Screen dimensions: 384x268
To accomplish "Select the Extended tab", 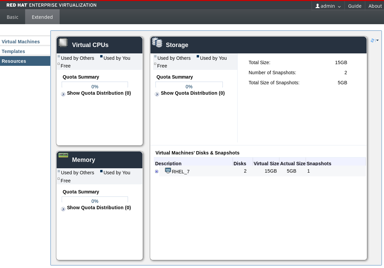I will pyautogui.click(x=42, y=17).
